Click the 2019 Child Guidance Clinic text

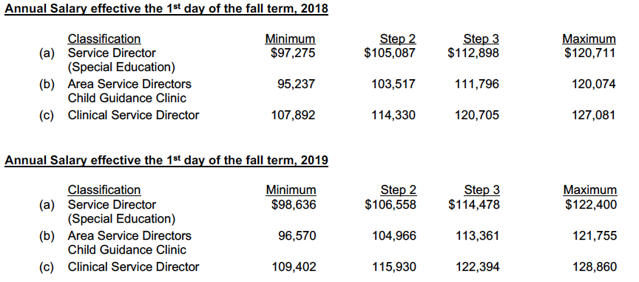tap(126, 249)
